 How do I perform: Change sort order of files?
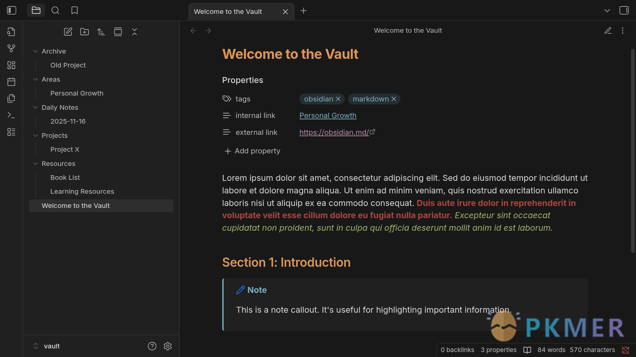pos(101,32)
